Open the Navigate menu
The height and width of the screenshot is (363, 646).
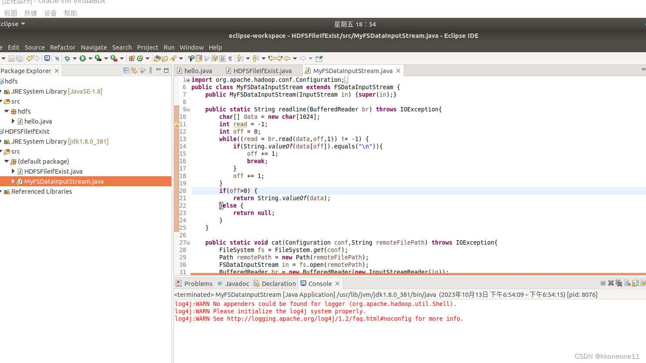coord(94,47)
